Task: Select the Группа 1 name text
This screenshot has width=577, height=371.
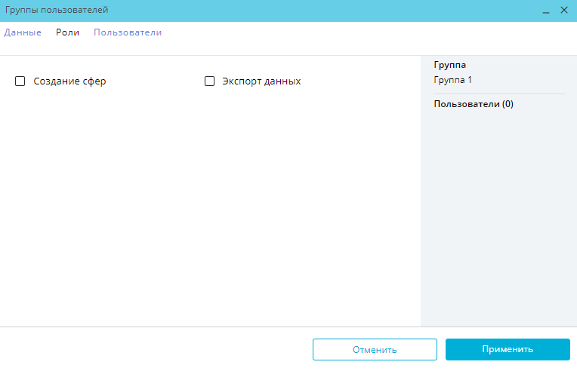Action: click(452, 79)
